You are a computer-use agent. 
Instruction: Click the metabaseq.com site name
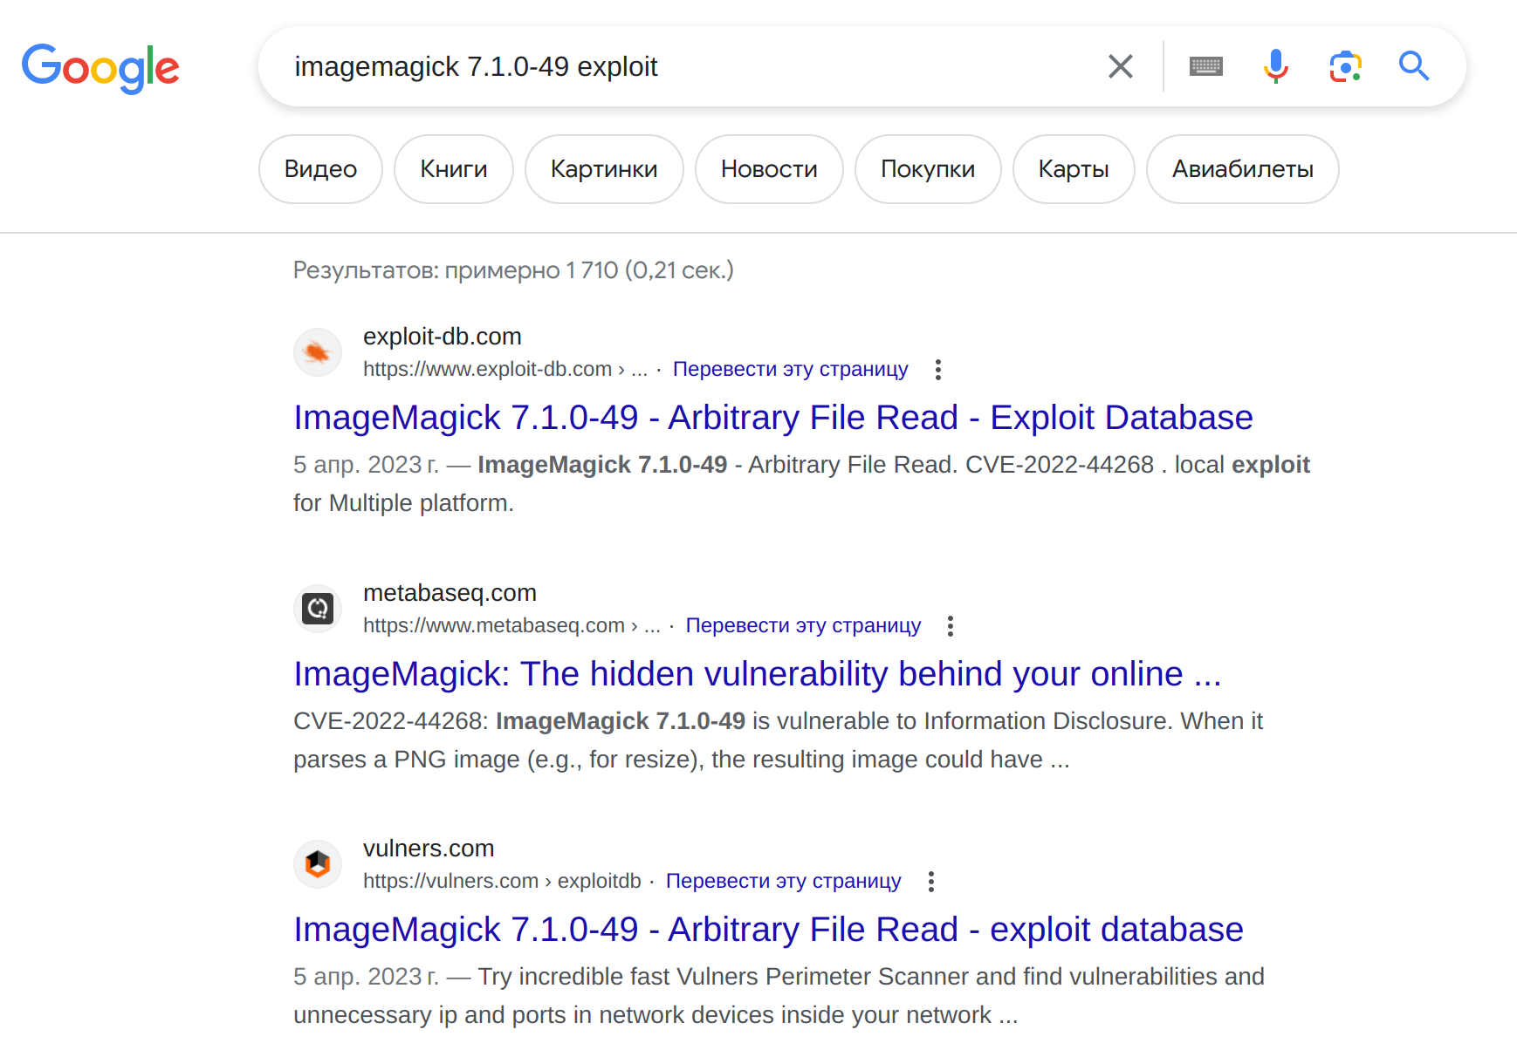click(x=450, y=593)
